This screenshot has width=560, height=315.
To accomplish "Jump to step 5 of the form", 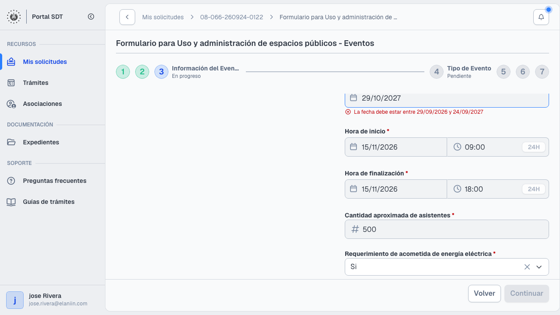I will click(504, 72).
